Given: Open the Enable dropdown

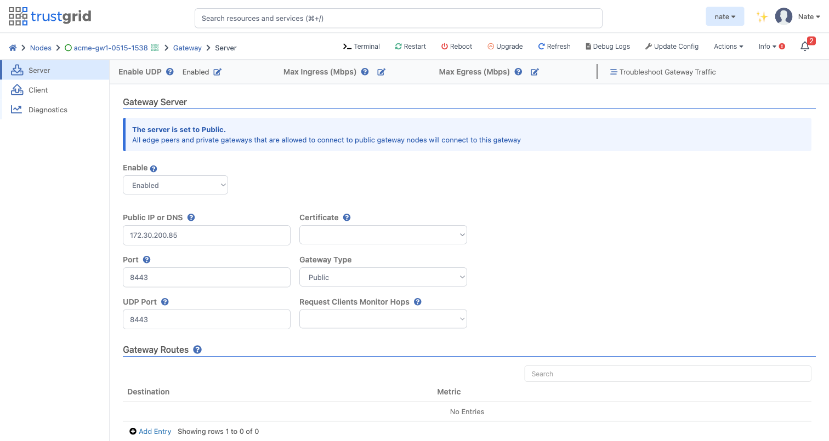Looking at the screenshot, I should (x=175, y=185).
